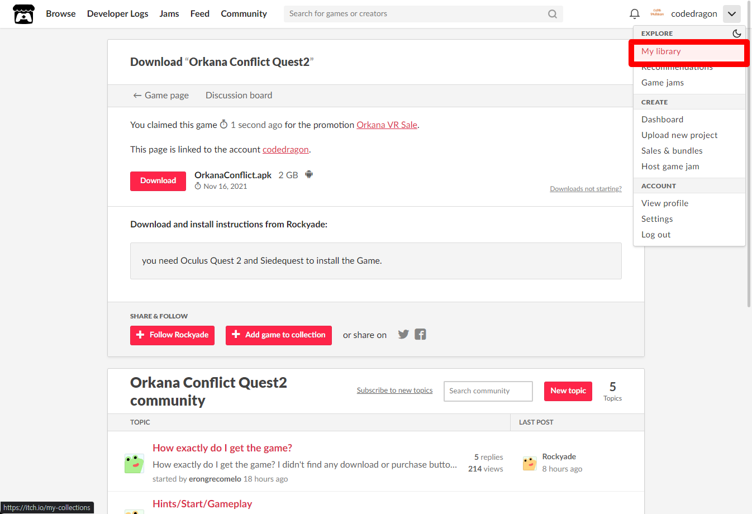Screen dimensions: 752x514
Task: Click the Oculus Quest 2 install instructions text
Action: click(262, 261)
